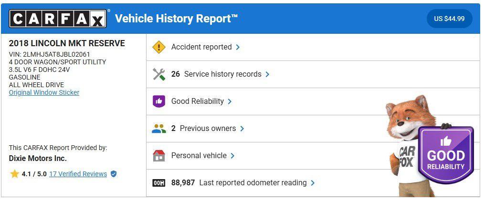484x201 pixels.
Task: Click the odometer reading icon
Action: [158, 183]
